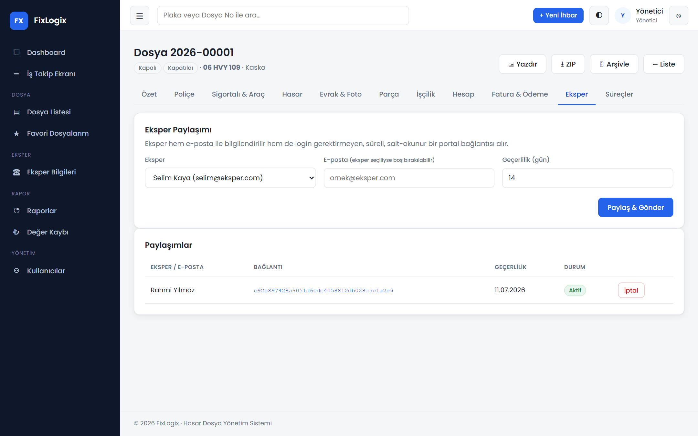698x436 pixels.
Task: Focus the plate or file search field
Action: click(x=283, y=16)
